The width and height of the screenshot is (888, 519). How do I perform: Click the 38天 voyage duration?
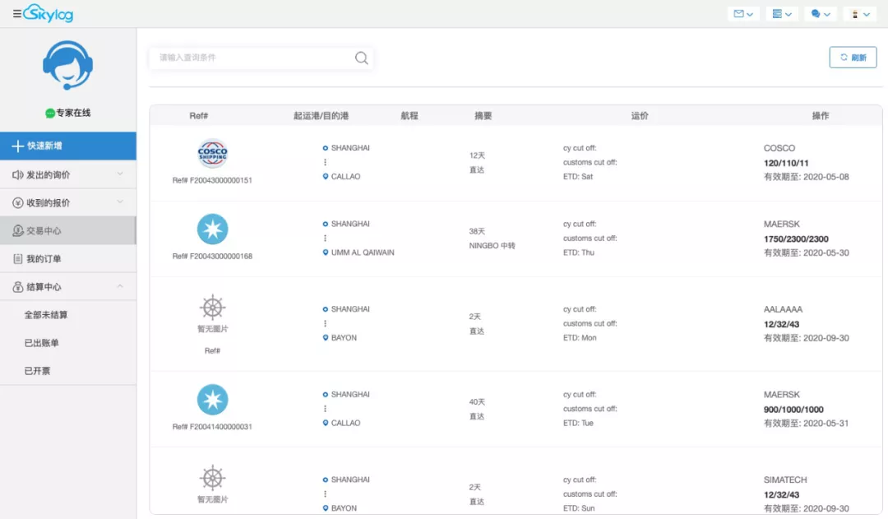(477, 231)
